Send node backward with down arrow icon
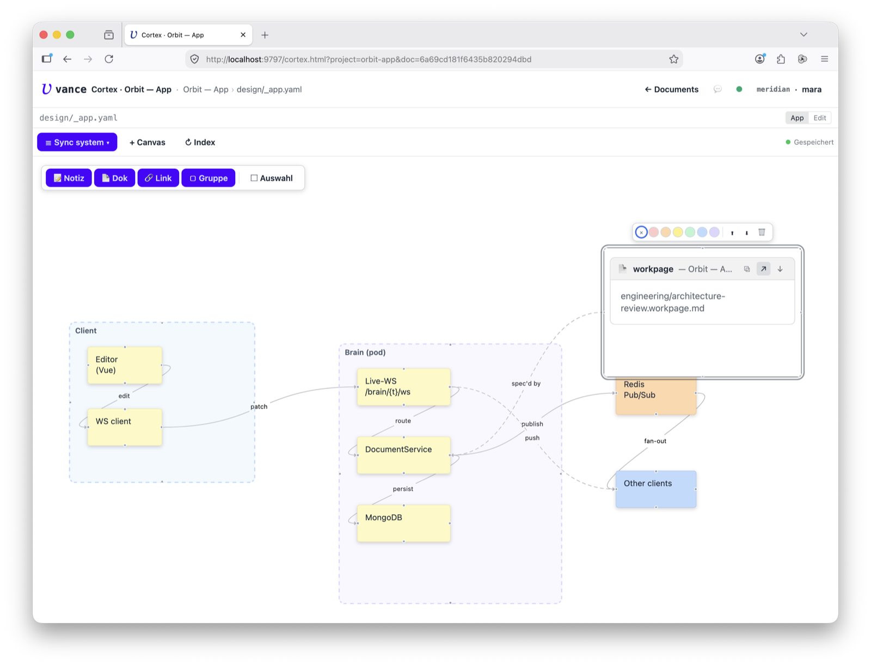 [x=747, y=233]
